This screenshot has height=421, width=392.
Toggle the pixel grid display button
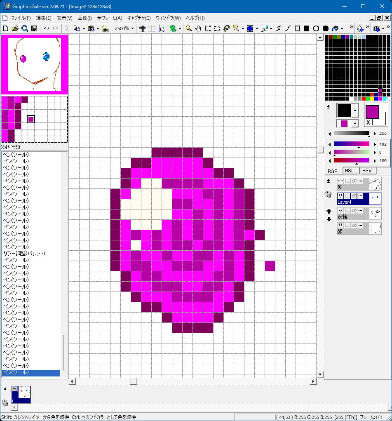tap(142, 28)
